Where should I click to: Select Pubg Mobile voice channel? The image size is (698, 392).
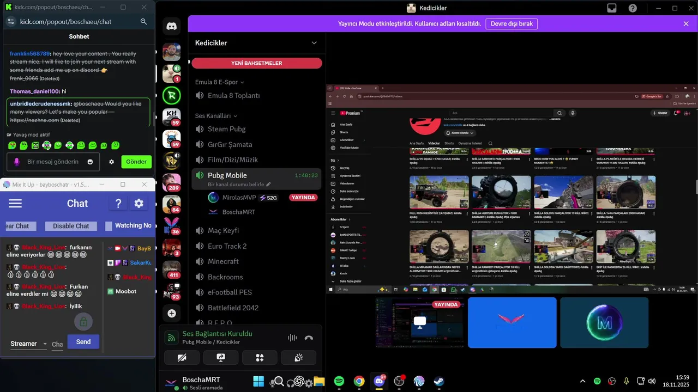pos(257,175)
